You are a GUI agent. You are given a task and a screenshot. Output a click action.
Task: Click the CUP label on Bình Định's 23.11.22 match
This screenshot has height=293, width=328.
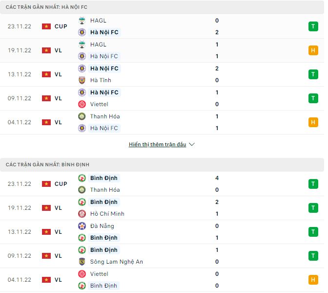[61, 184]
